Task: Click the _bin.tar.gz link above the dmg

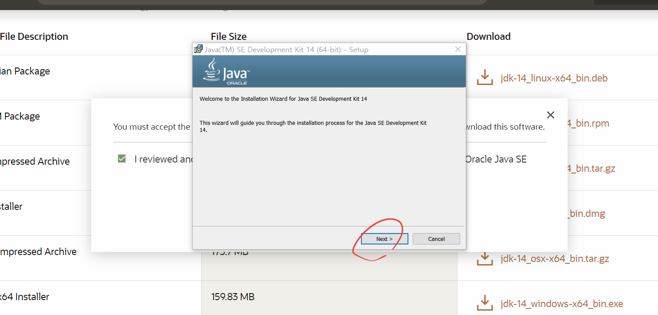Action: point(592,169)
